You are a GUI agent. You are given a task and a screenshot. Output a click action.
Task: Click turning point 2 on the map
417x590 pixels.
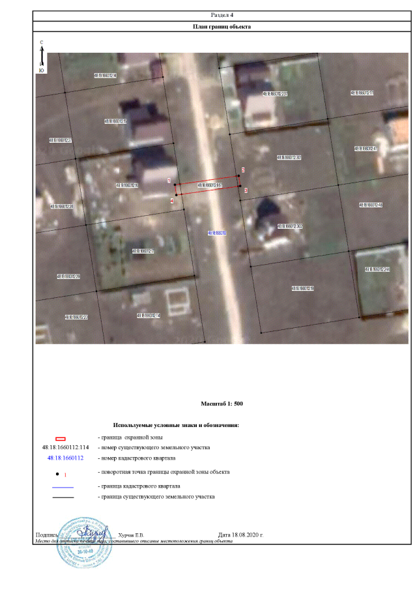pos(238,176)
